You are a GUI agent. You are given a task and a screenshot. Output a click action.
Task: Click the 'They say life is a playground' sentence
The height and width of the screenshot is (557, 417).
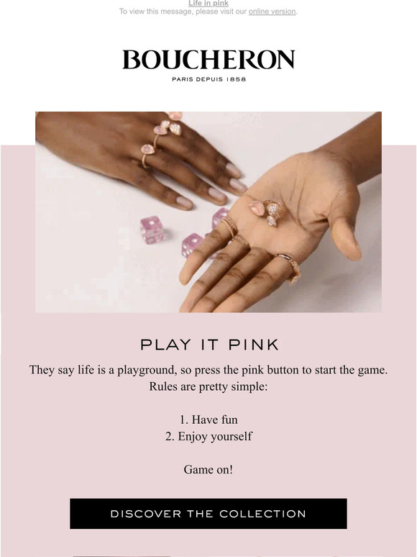point(208,370)
